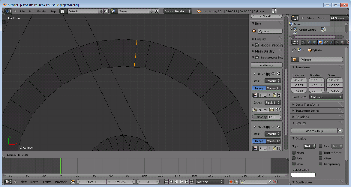Toggle the Background Images checkbox

(257, 58)
